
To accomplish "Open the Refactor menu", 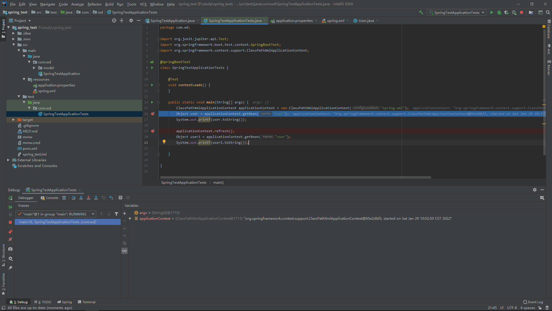I will pos(95,4).
